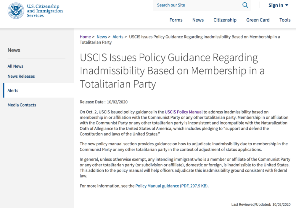Select All News in the sidebar
Screen dimensions: 296x208
coord(15,66)
